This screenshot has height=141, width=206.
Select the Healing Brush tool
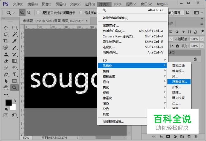6,48
